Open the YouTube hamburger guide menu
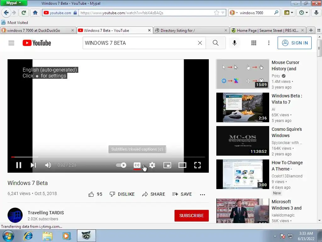 click(x=11, y=43)
